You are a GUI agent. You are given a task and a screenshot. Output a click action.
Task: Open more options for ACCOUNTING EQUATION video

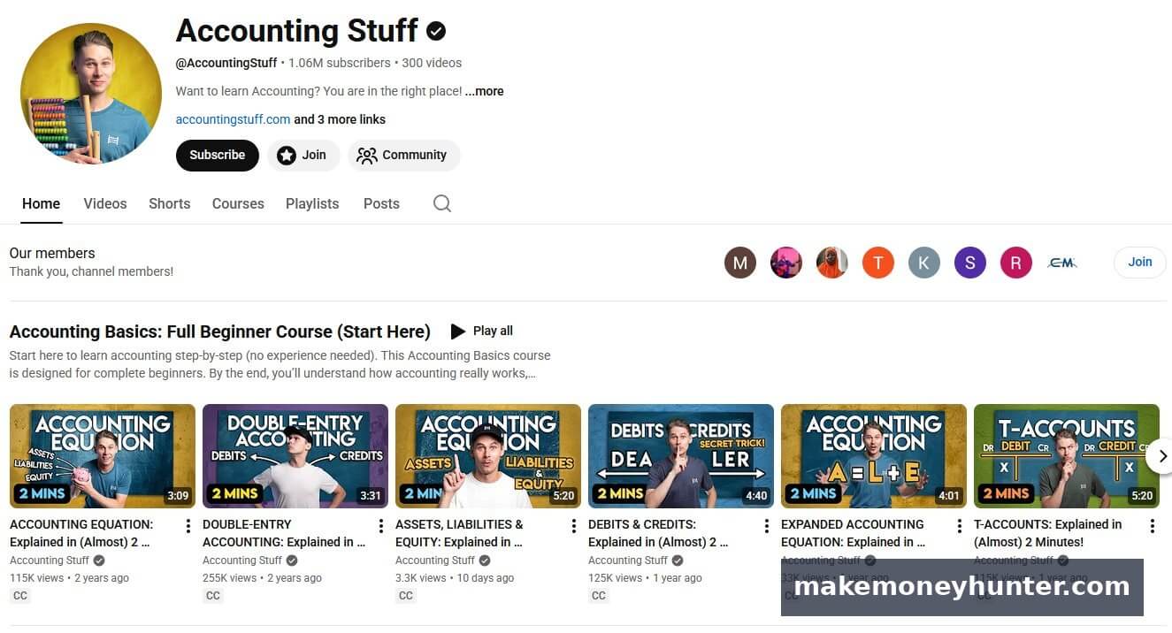(188, 526)
